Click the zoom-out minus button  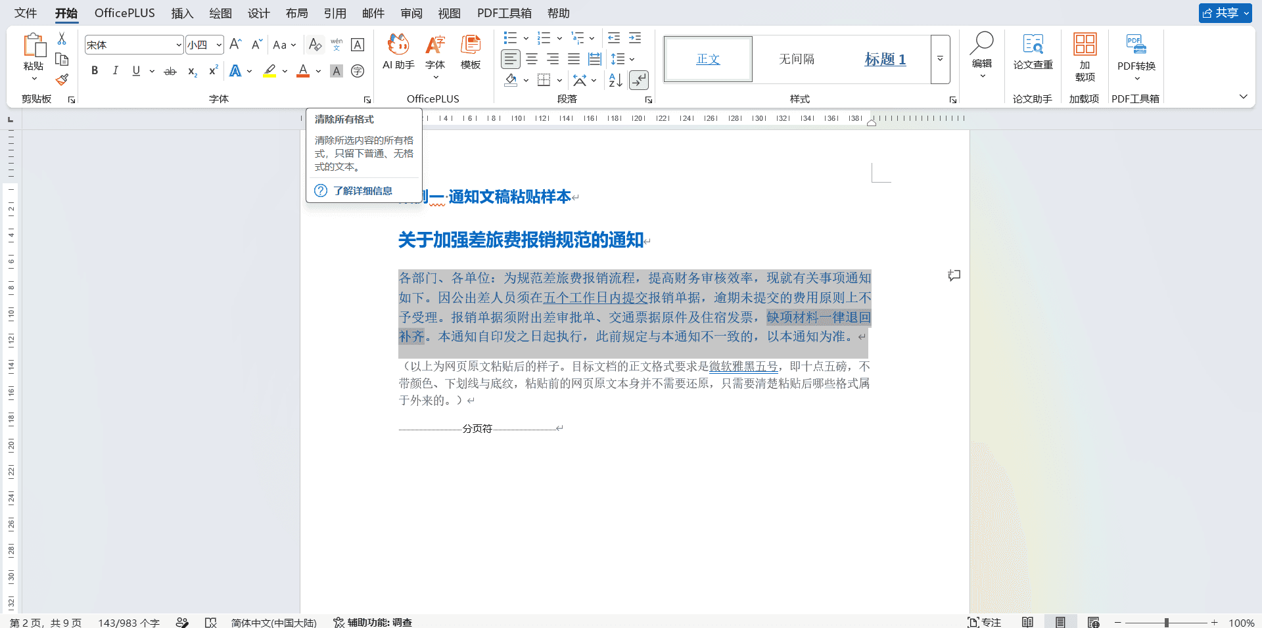point(1117,622)
